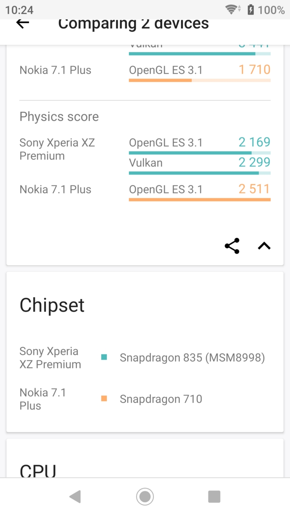Viewport: 290px width, 516px height.
Task: Tap orange Nokia 7.1 Plus color marker
Action: tap(104, 399)
